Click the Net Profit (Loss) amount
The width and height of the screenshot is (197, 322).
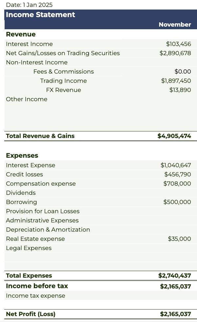[x=175, y=314]
